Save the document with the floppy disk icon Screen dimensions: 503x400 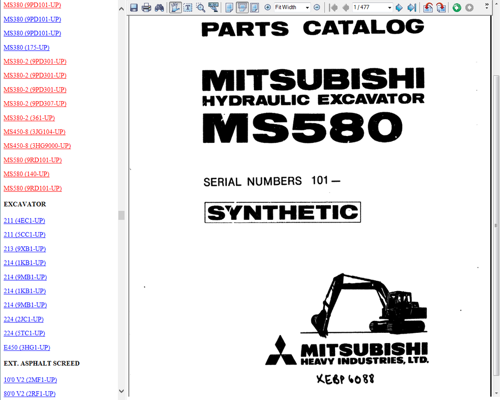coord(134,7)
